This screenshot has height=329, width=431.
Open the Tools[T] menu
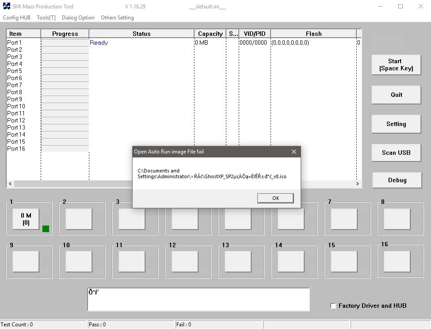tap(46, 18)
